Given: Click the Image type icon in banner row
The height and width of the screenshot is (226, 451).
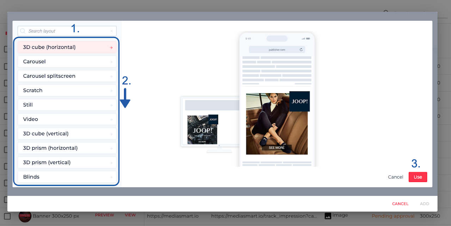Looking at the screenshot, I should 328,216.
